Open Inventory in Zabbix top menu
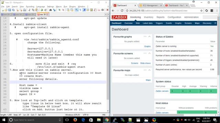 point(148,17)
